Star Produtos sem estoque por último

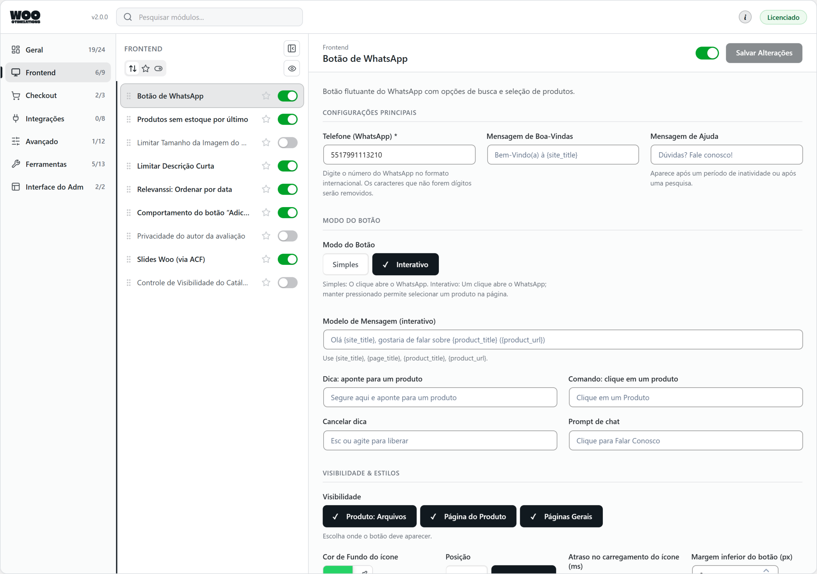point(266,119)
